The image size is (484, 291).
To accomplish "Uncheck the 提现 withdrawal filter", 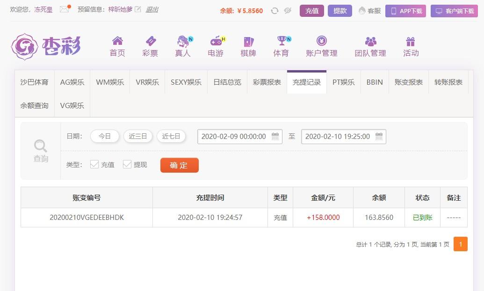I will click(127, 165).
